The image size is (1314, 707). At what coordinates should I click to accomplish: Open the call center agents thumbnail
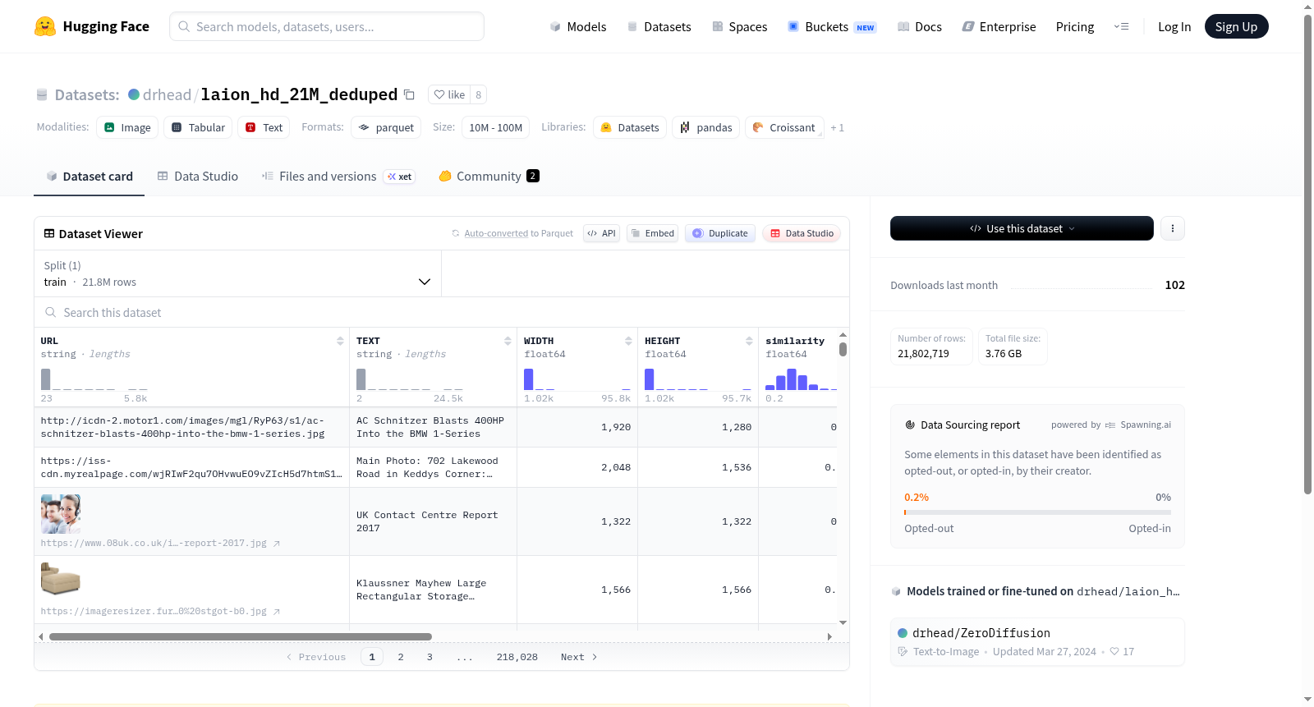point(61,514)
